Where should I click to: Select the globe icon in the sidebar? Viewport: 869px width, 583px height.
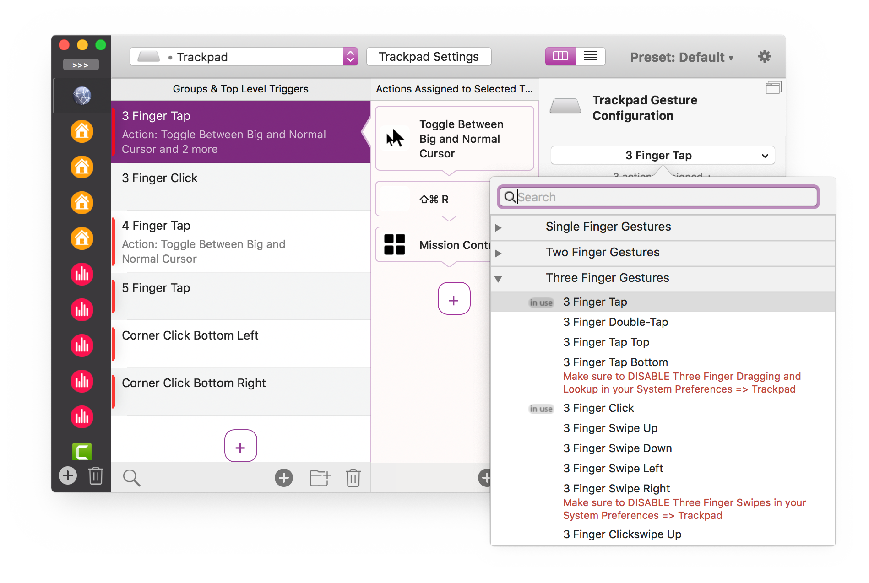pyautogui.click(x=81, y=96)
